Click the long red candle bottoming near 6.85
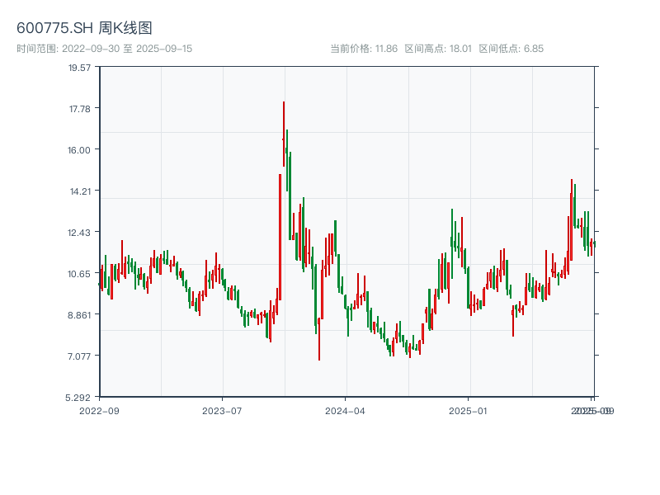 point(319,339)
